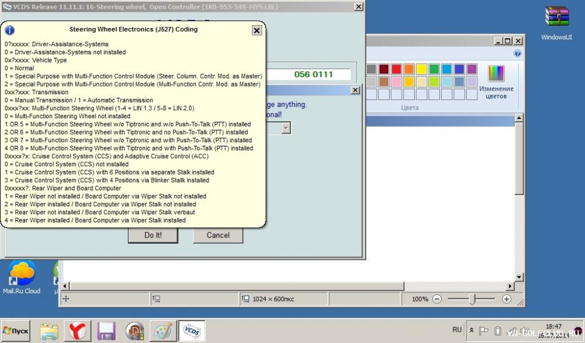
Task: Pick the green color swatch
Action: pos(434,69)
